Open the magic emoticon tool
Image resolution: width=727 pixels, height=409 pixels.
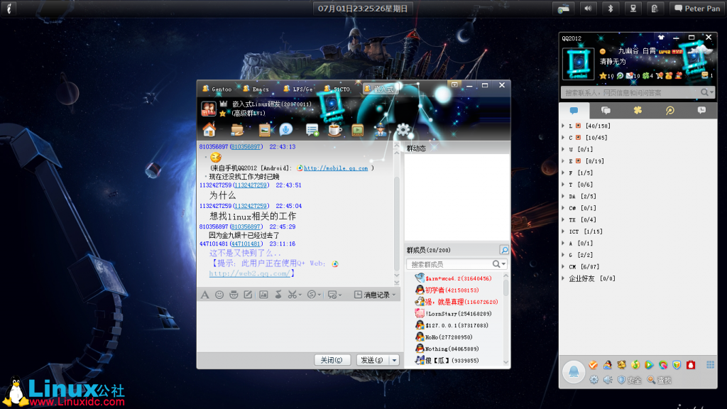(234, 295)
